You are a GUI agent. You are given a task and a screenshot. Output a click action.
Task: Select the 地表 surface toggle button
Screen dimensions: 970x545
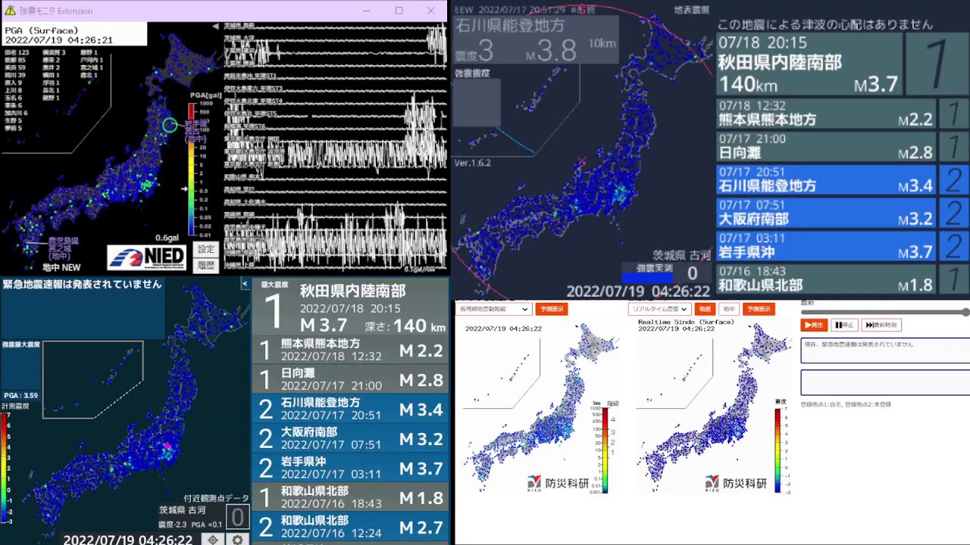pos(706,309)
